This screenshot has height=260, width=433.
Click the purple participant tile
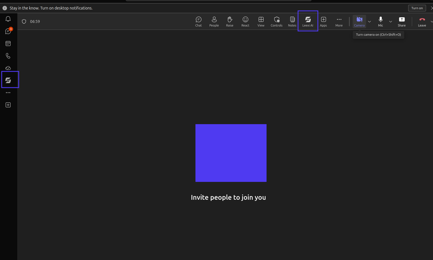[x=231, y=153]
